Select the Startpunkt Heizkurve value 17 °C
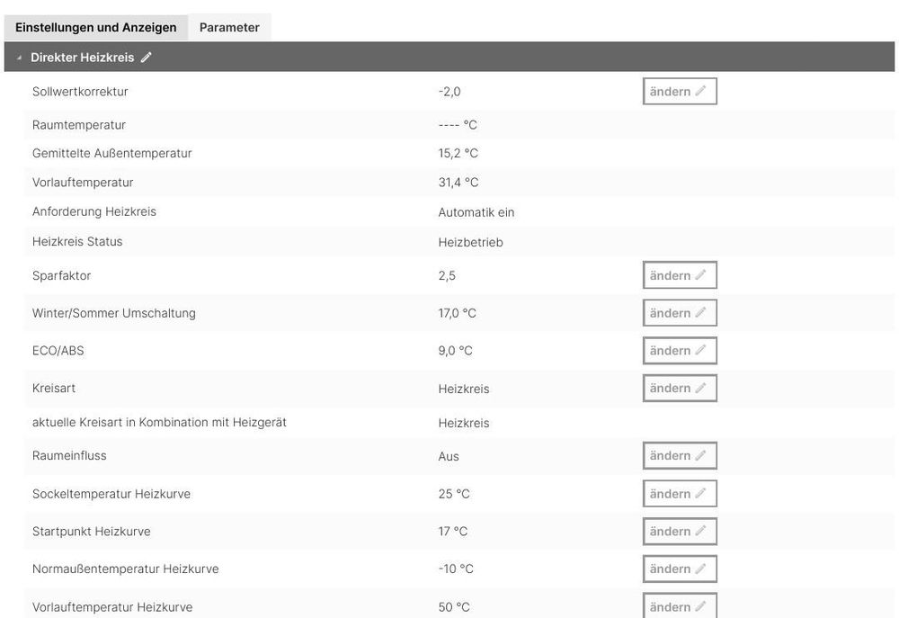 click(x=452, y=532)
